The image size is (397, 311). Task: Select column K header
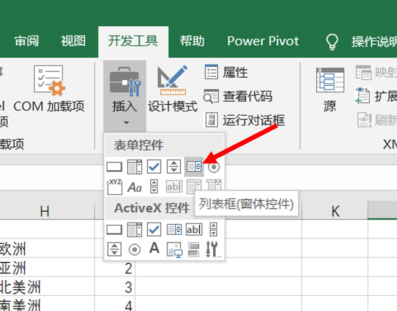point(335,211)
